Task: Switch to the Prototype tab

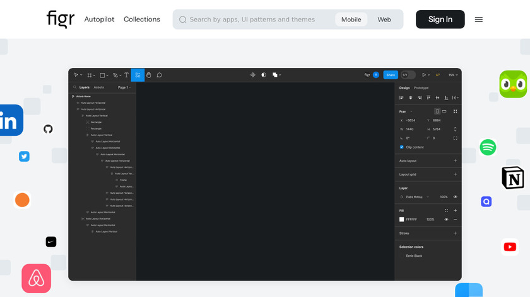Action: coord(421,88)
